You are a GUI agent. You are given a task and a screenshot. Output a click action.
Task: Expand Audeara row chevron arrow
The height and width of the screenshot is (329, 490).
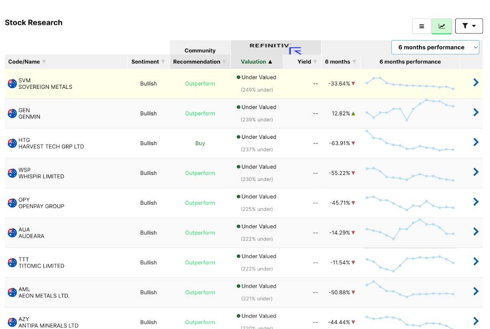coord(476,231)
